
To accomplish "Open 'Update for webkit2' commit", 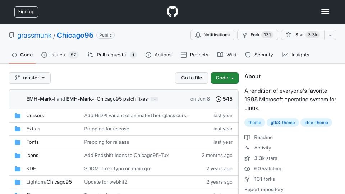I will [x=106, y=182].
